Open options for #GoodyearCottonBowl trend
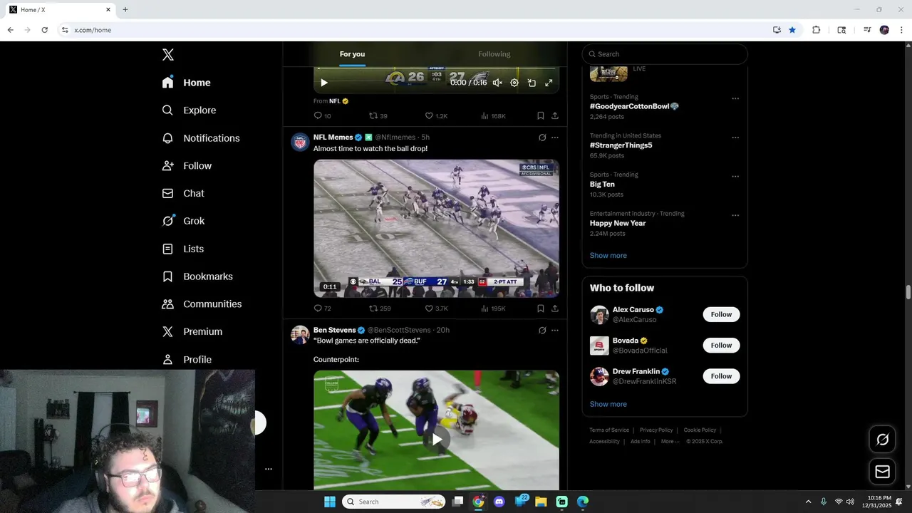912x513 pixels. coord(735,98)
